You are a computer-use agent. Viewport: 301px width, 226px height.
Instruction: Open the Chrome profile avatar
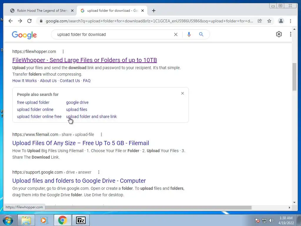281,21
